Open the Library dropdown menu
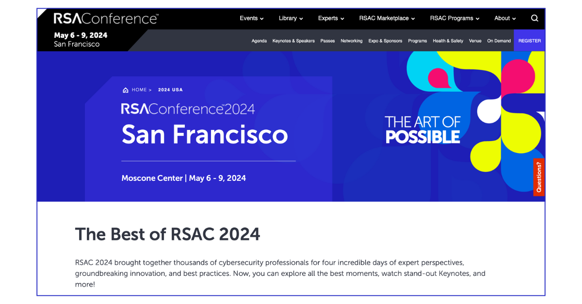Viewport: 582px width, 304px height. [290, 18]
